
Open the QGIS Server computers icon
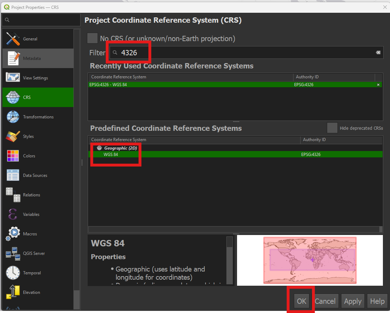tap(13, 253)
